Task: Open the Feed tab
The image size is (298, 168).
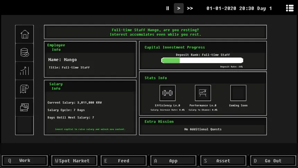Action: [x=124, y=161]
